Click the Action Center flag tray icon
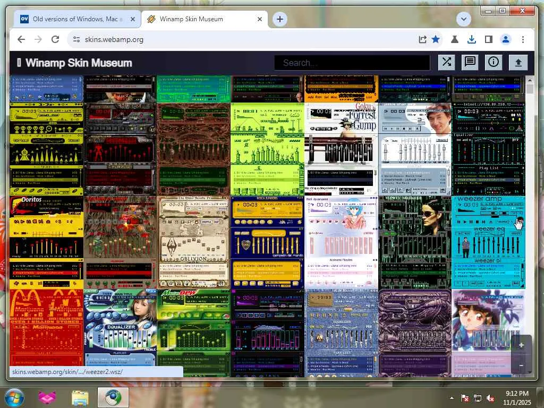The height and width of the screenshot is (408, 544). 464,398
